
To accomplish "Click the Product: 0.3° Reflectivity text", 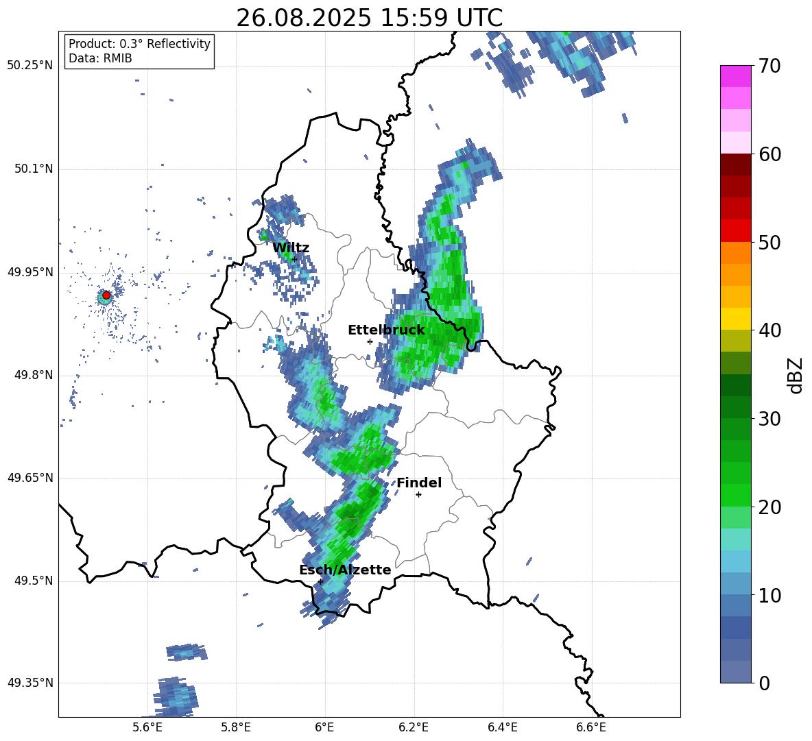I will click(139, 44).
